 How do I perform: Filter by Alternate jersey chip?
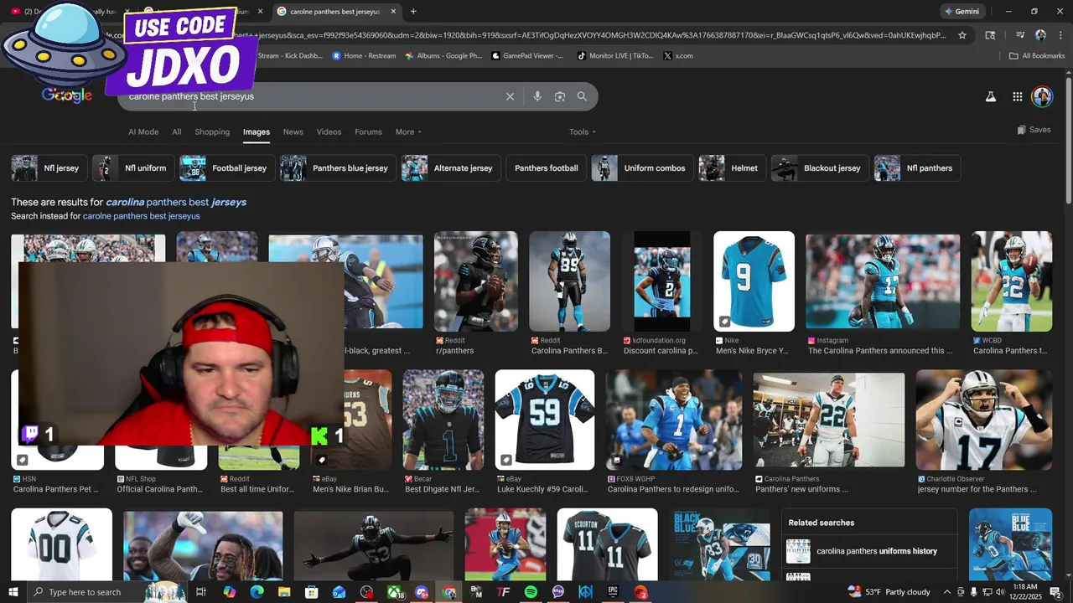click(450, 168)
